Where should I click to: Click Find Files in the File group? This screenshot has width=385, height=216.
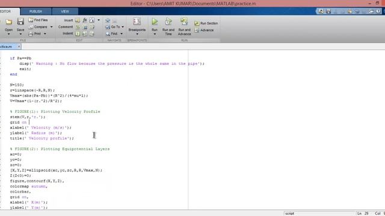tap(38, 20)
